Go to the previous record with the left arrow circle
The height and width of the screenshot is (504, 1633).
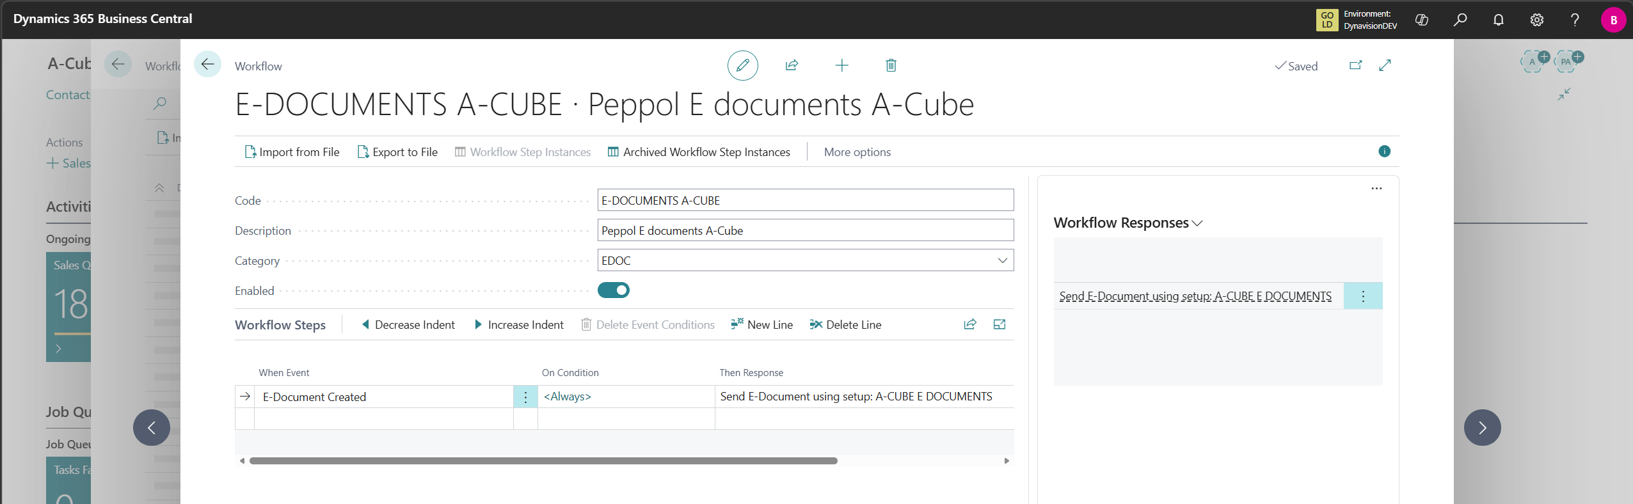click(x=152, y=427)
